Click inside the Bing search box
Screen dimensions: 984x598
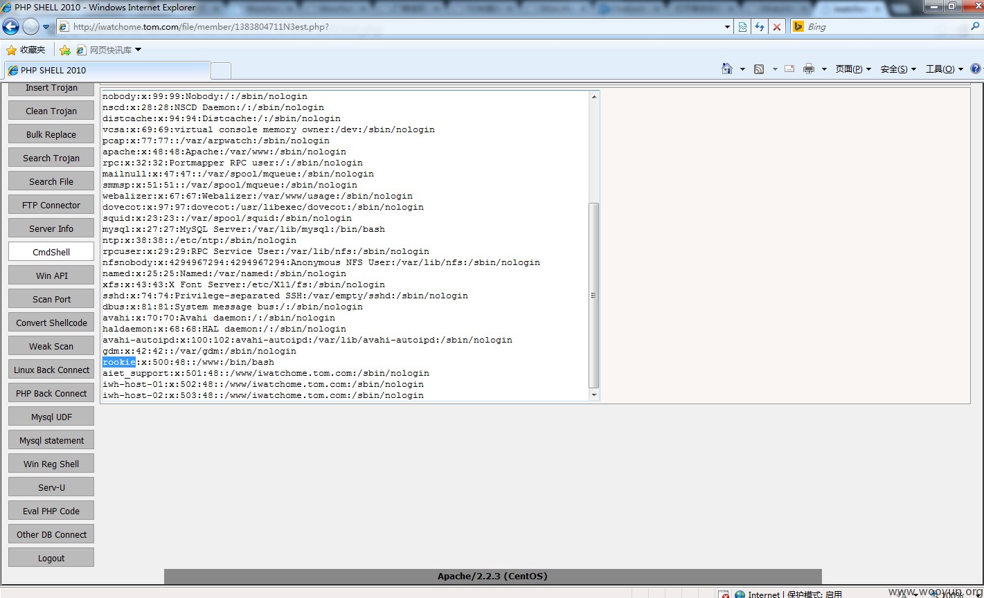[886, 27]
